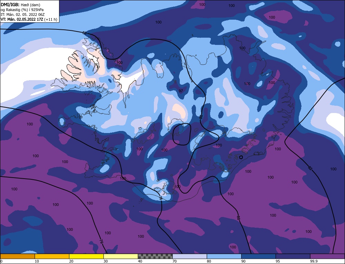Click the '76' contour label
Image resolution: width=345 pixels, height=264 pixels.
(x=101, y=241)
